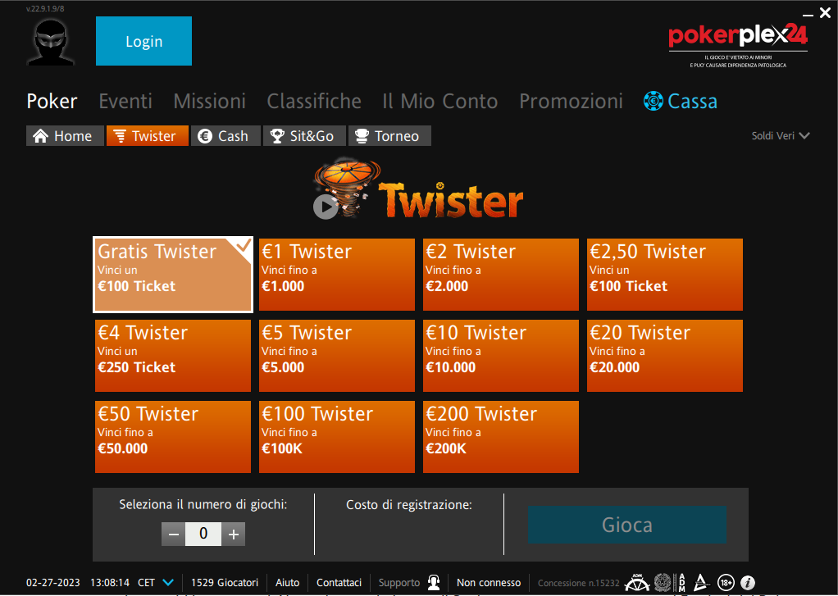The width and height of the screenshot is (838, 596).
Task: Select the €1 Twister tile
Action: 337,274
